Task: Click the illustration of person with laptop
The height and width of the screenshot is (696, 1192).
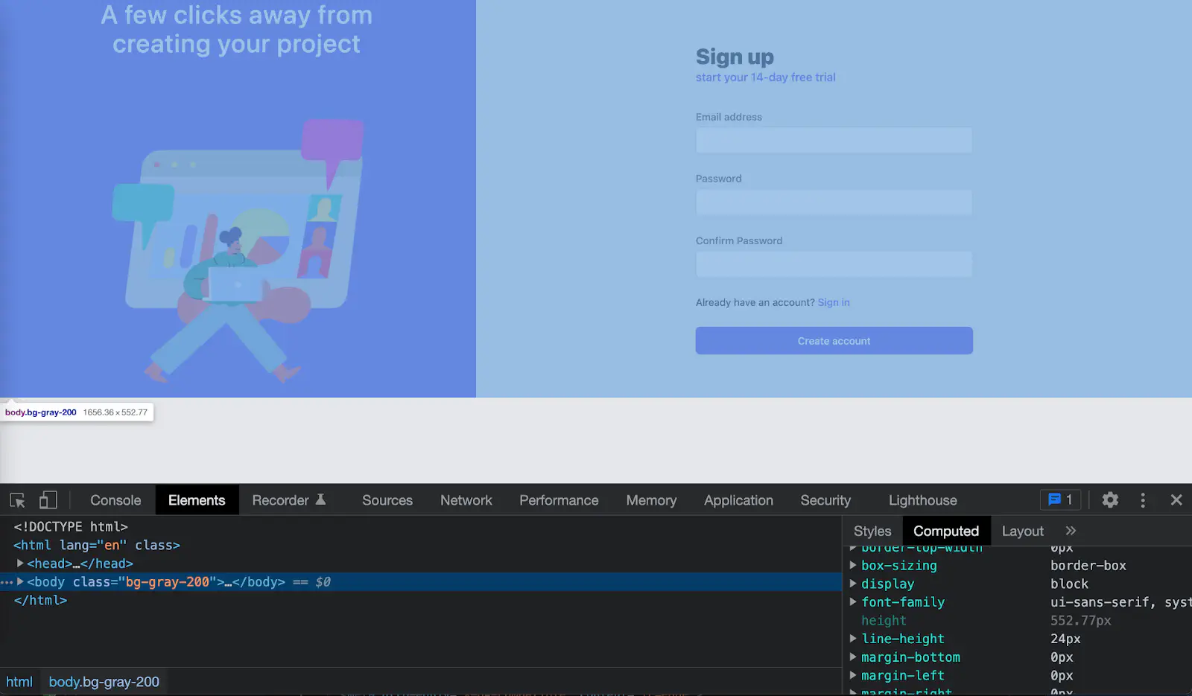Action: [238, 251]
